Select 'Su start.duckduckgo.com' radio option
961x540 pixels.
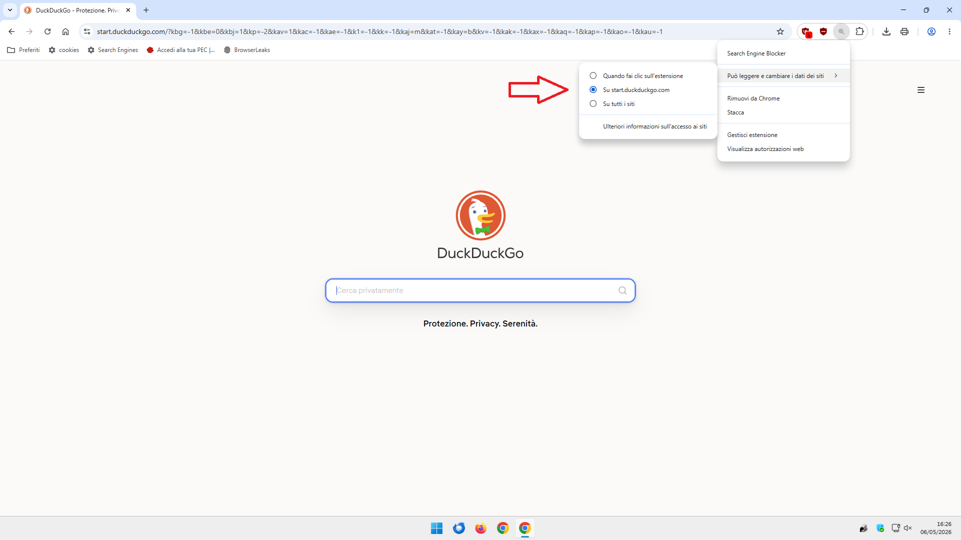point(593,90)
